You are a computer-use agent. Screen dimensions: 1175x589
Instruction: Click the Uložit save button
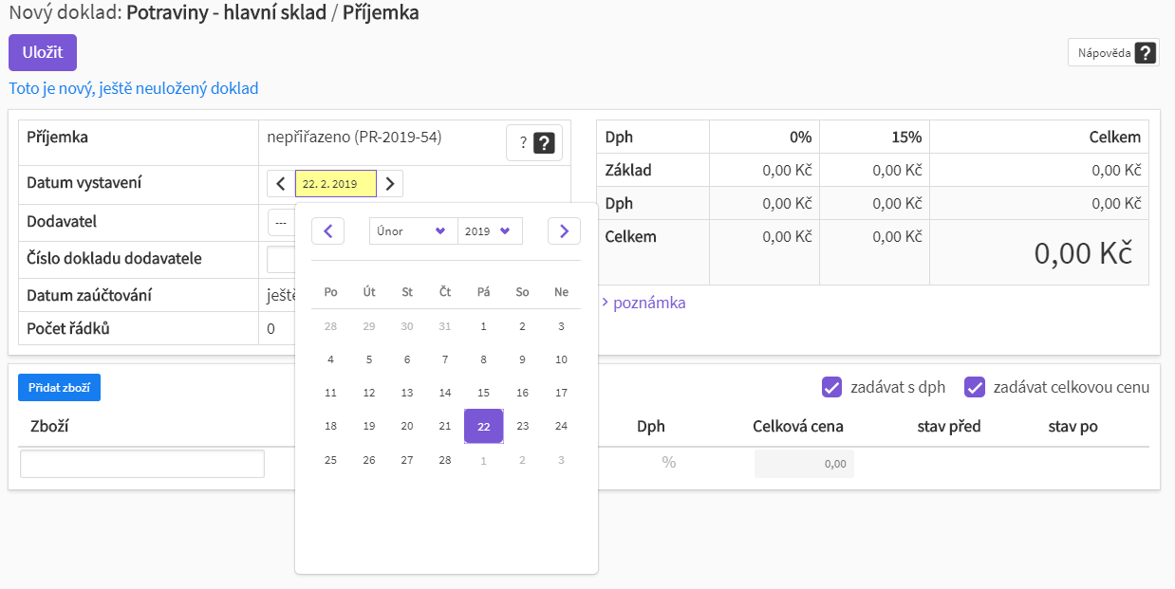click(x=43, y=52)
